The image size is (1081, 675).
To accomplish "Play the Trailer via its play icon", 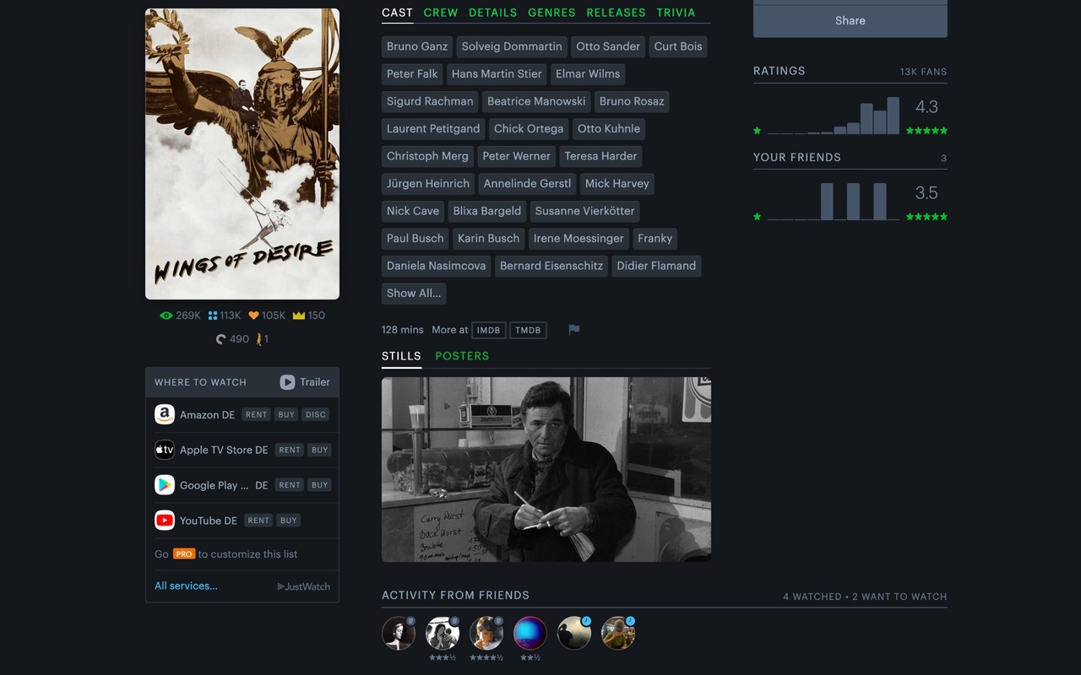I will tap(287, 382).
